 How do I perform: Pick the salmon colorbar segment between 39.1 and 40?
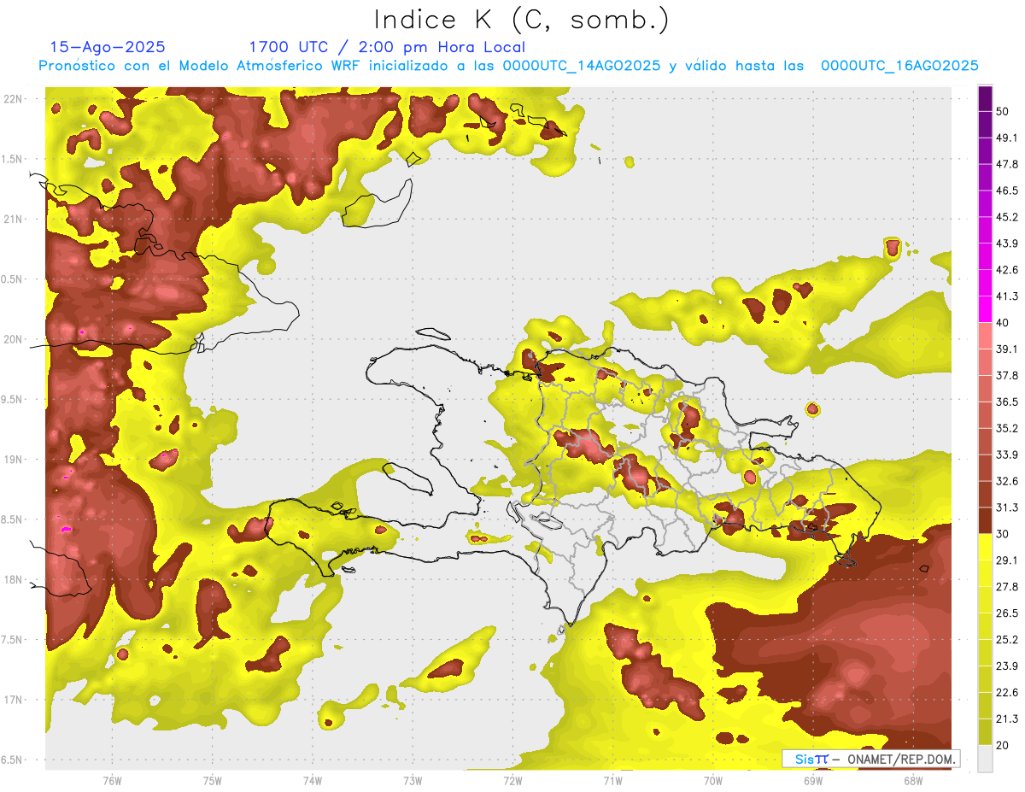pyautogui.click(x=985, y=336)
